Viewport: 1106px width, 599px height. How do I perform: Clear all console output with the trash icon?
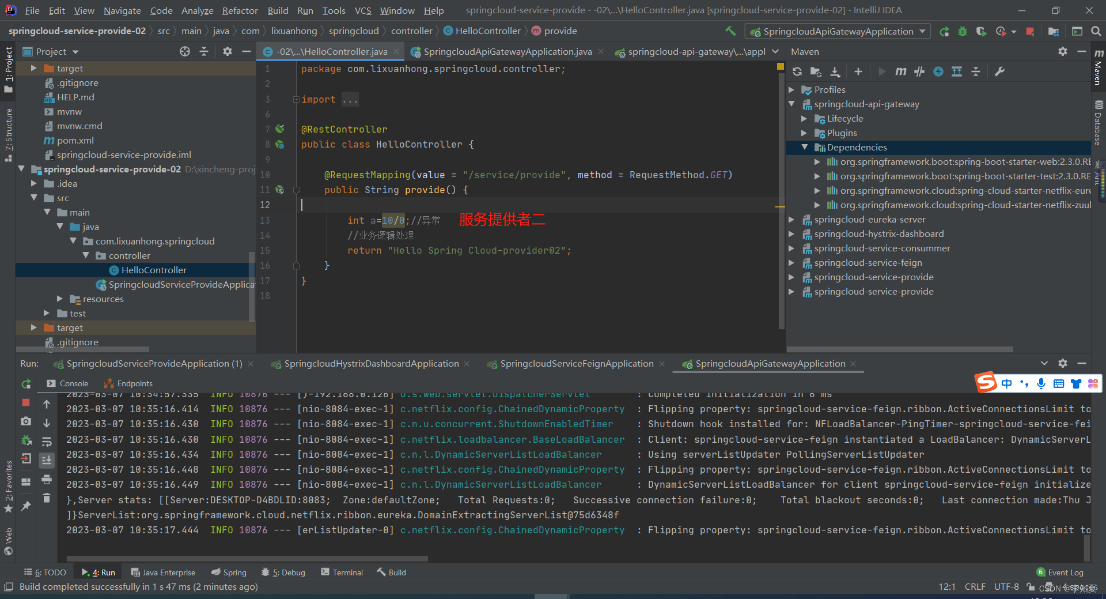[47, 498]
